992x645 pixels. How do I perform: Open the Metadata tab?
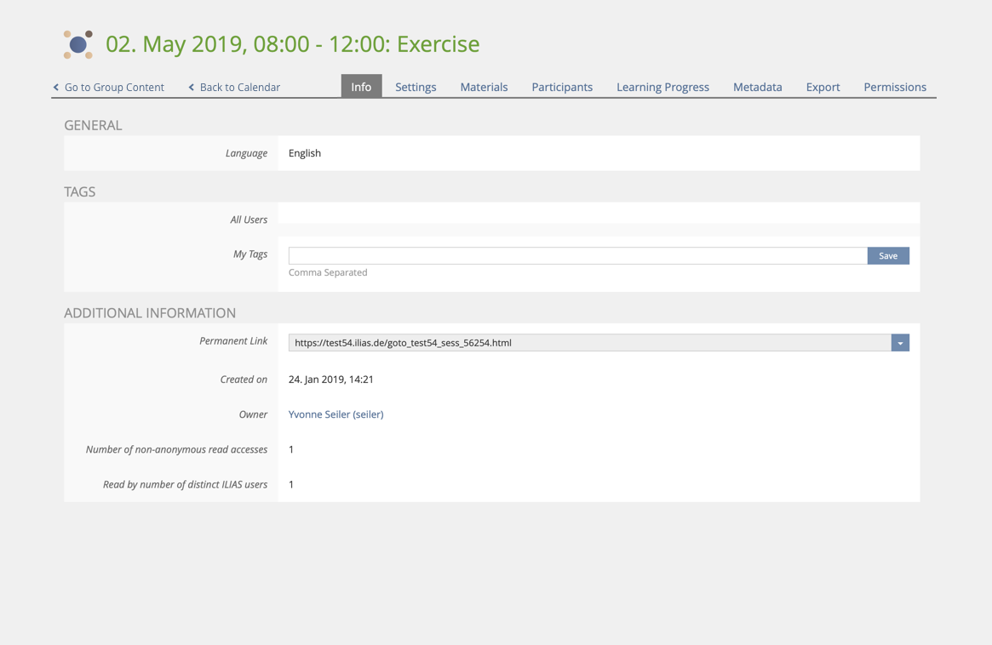(x=757, y=87)
